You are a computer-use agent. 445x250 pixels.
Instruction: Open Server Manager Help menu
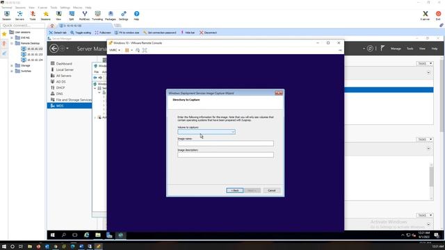click(434, 49)
